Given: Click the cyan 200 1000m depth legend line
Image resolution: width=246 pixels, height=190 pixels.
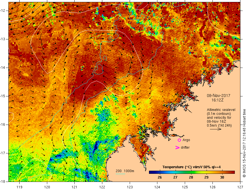Looking at the screenshot, I should [x=120, y=174].
